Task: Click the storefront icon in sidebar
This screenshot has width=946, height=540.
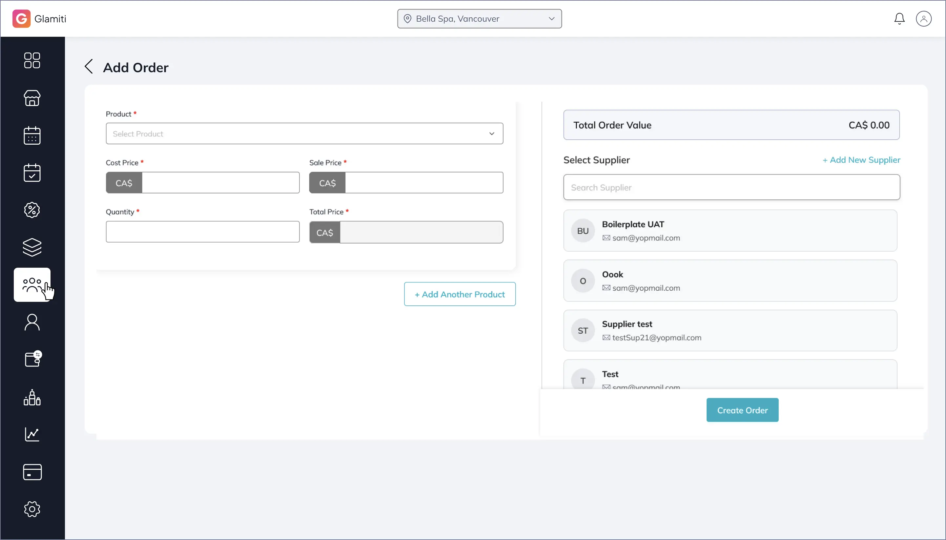Action: coord(32,98)
